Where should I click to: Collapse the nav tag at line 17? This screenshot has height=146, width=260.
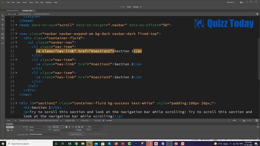(x=16, y=34)
